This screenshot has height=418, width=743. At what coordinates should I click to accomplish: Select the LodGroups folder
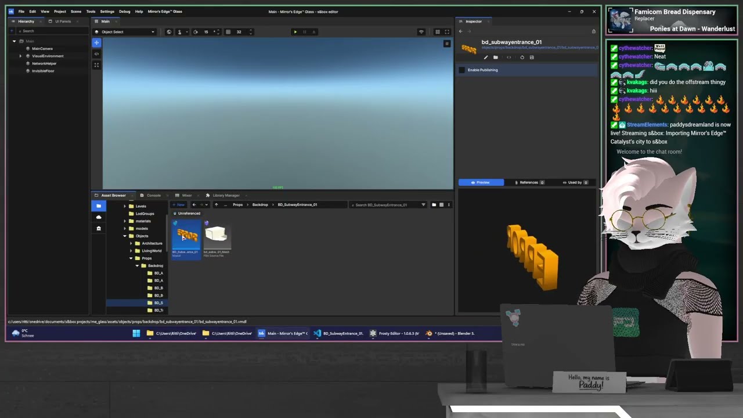(142, 214)
